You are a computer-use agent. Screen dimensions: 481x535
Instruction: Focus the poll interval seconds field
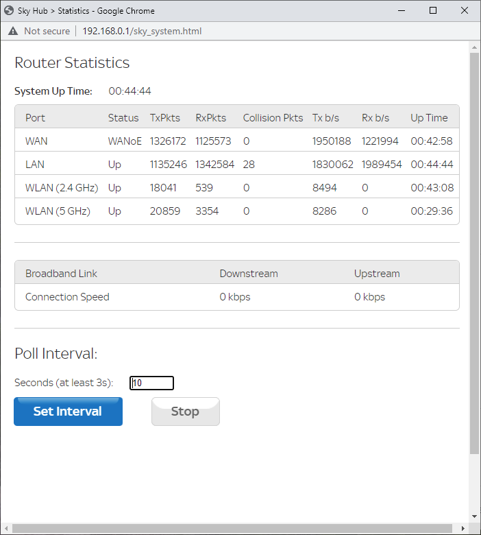[x=151, y=383]
